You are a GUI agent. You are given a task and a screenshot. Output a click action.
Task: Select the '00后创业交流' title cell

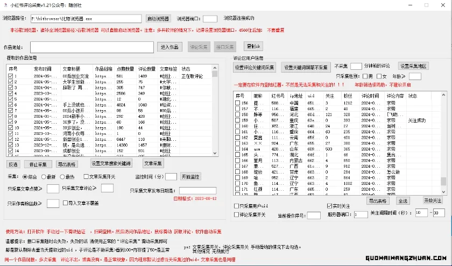[x=75, y=76]
